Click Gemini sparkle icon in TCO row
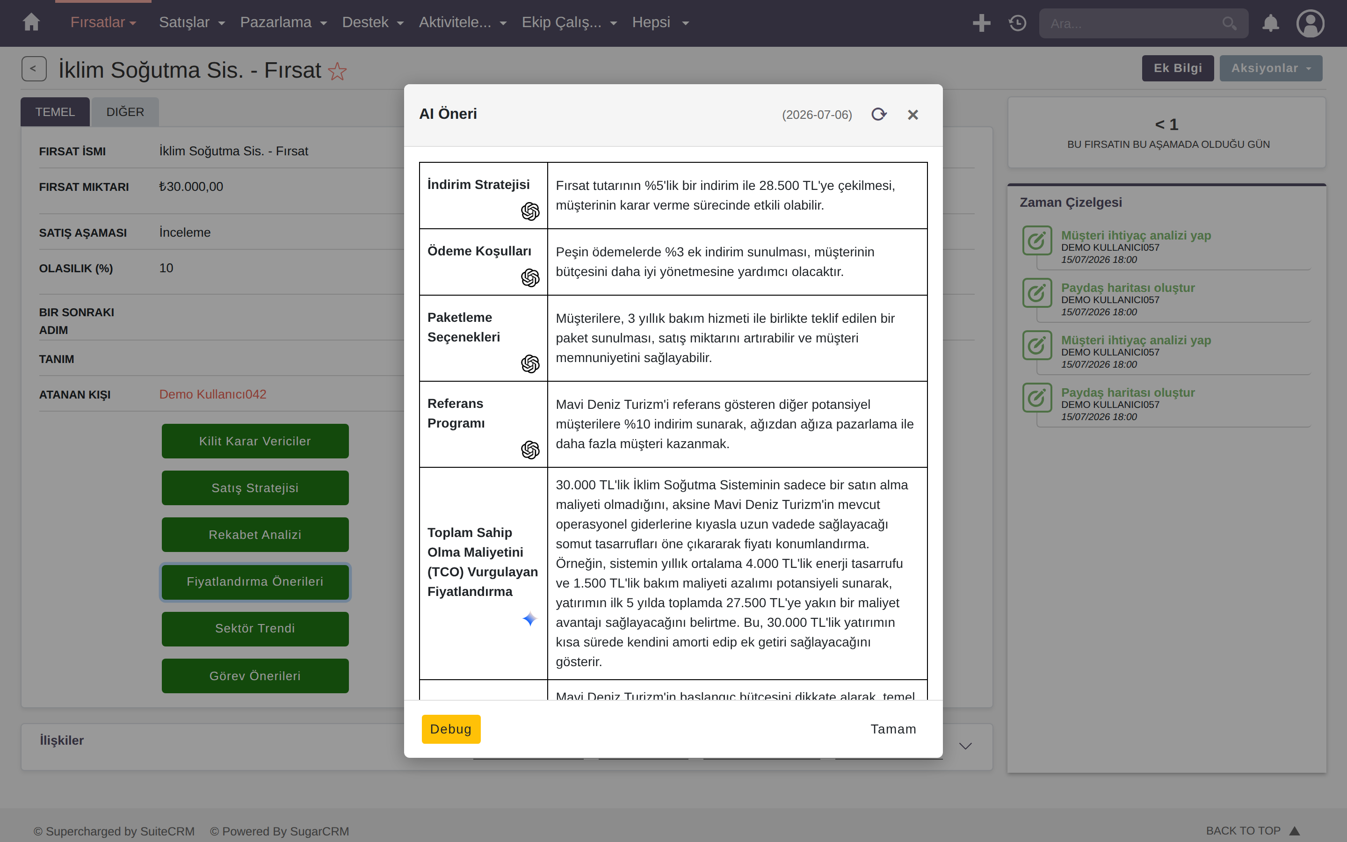Screen dimensions: 1347x842 pyautogui.click(x=530, y=619)
